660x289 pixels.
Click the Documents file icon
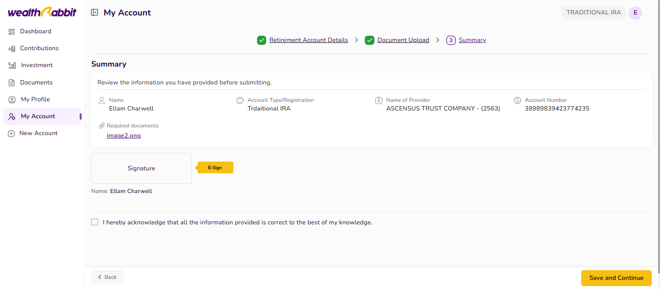click(12, 83)
